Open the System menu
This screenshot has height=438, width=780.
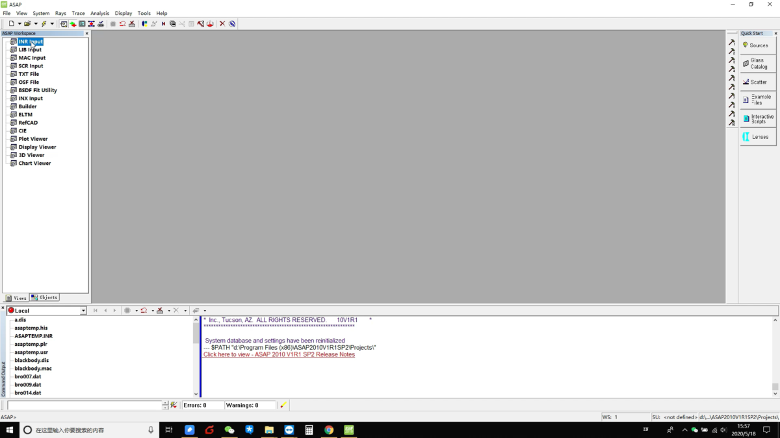click(x=41, y=13)
